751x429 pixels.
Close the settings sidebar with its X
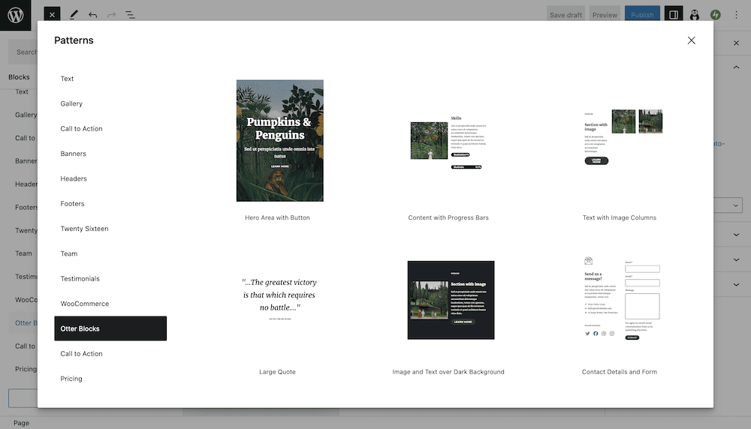click(x=736, y=43)
